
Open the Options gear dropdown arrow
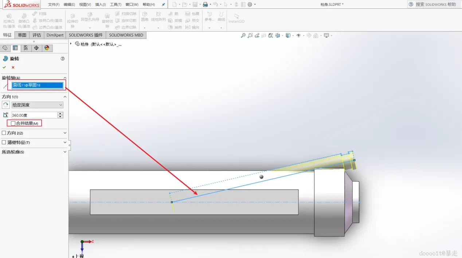[x=255, y=5]
